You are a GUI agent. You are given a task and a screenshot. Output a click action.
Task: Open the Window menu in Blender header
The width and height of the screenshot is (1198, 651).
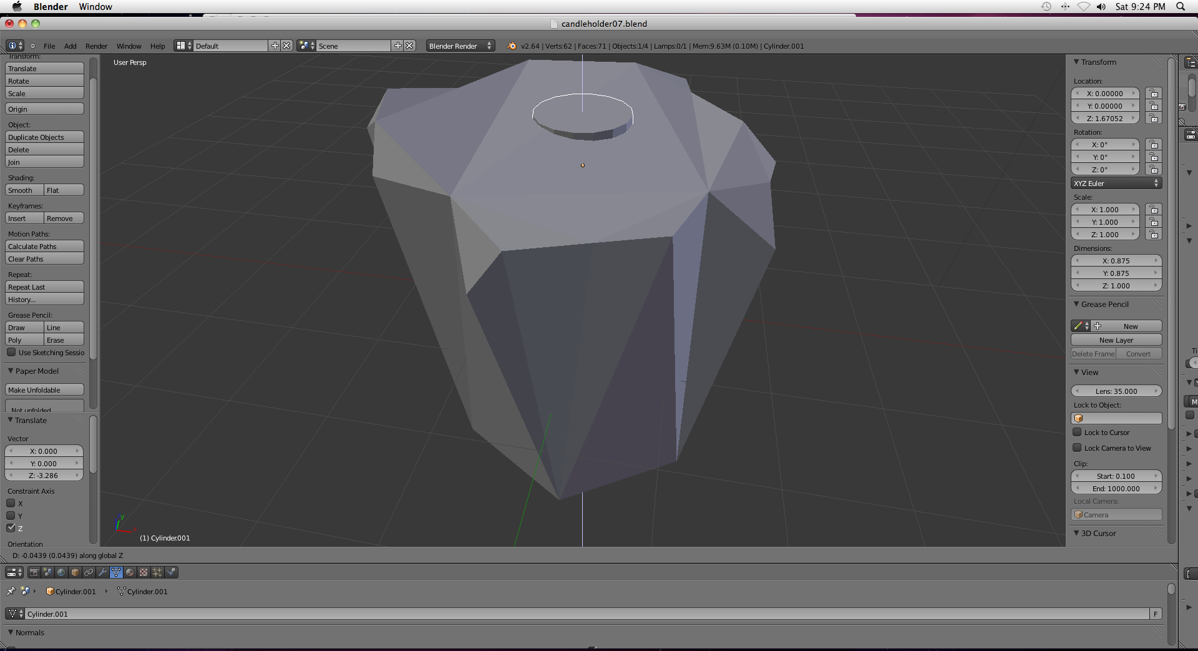click(129, 46)
